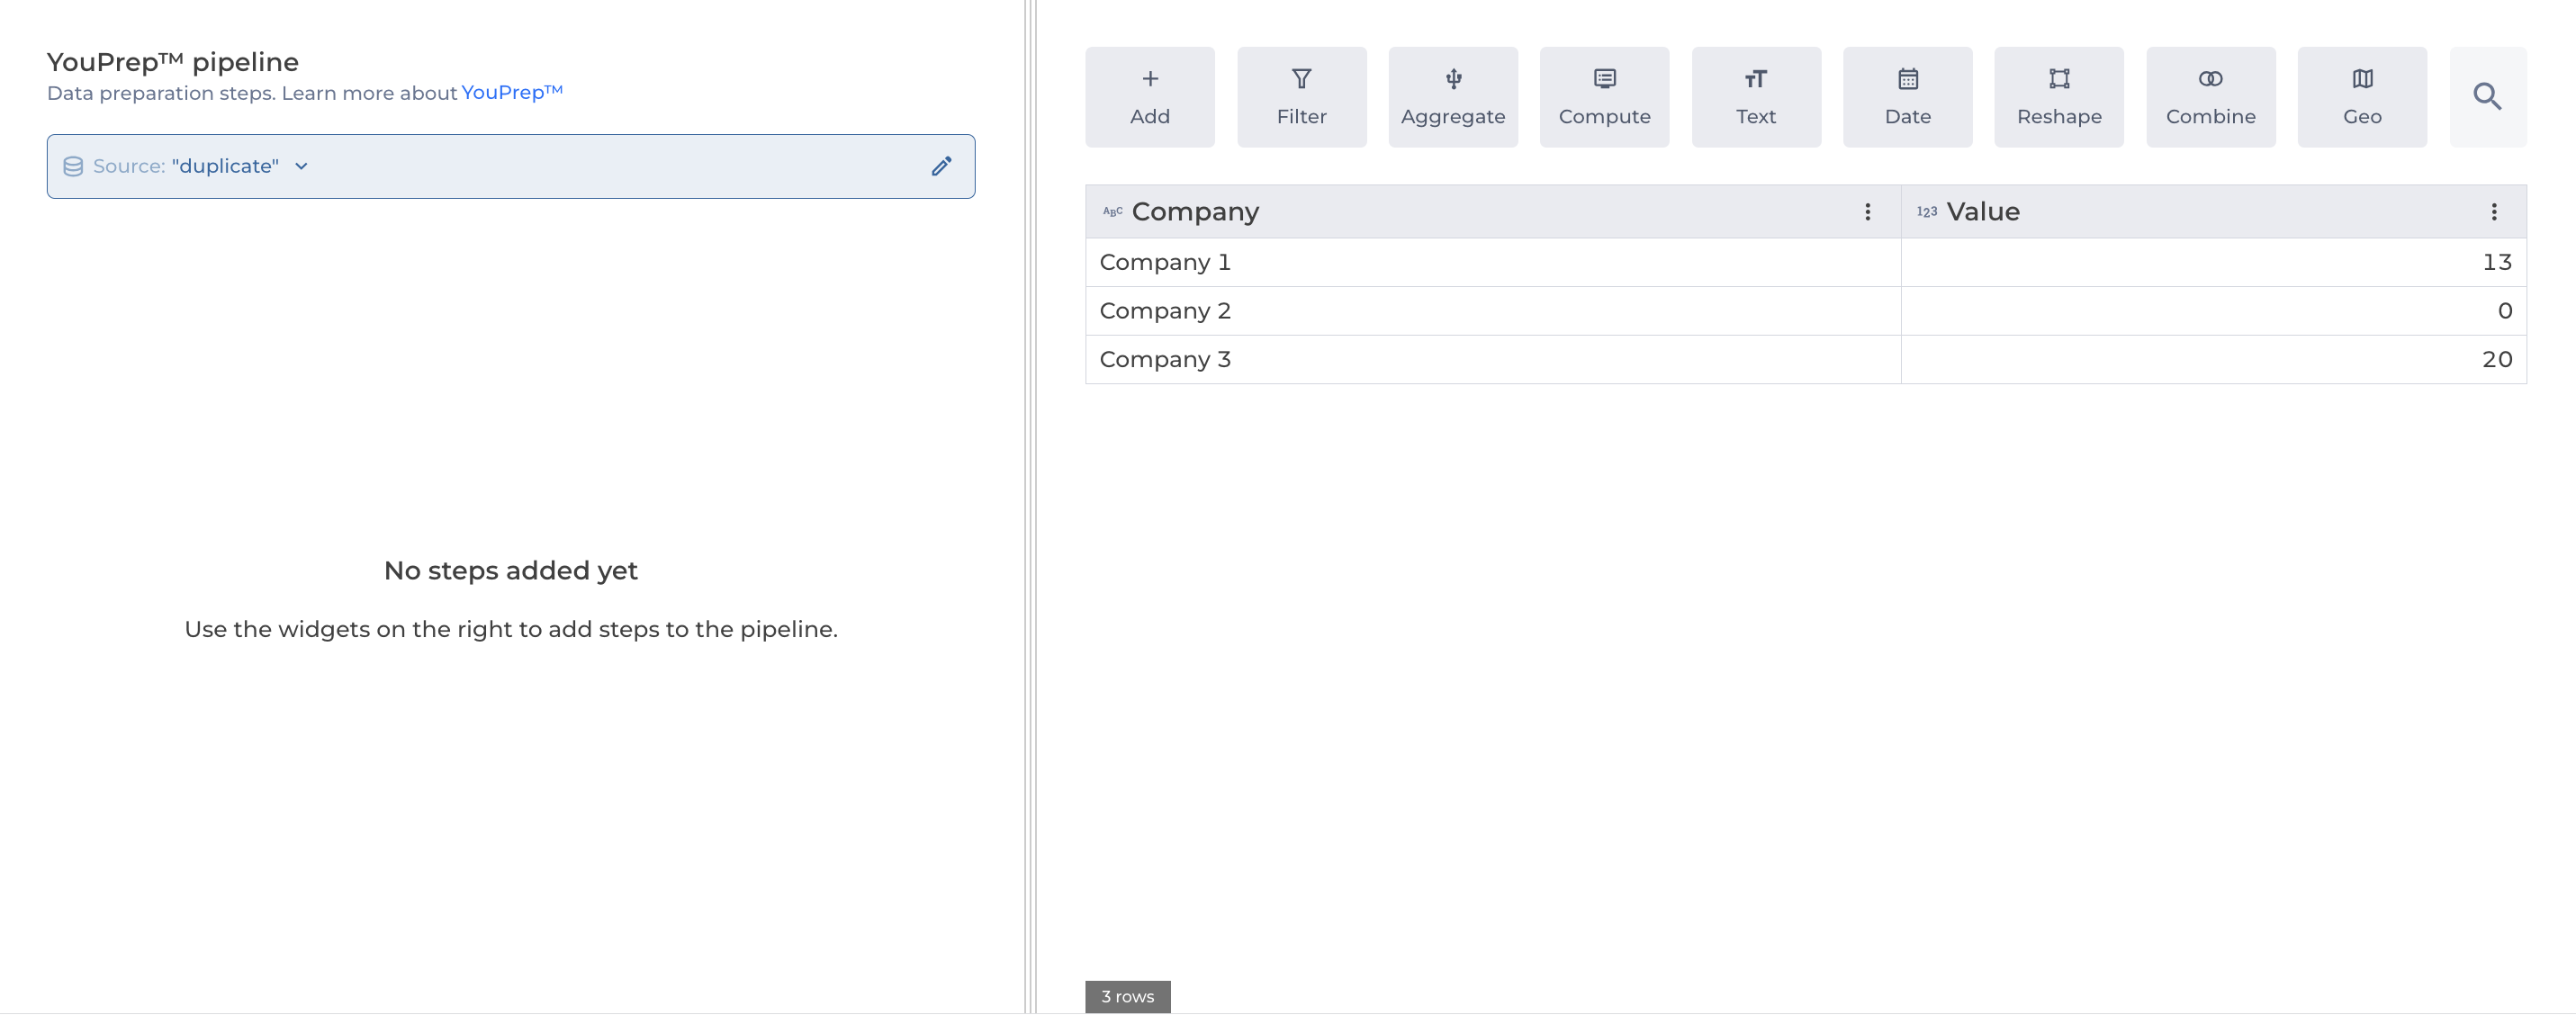Open the Add step widget
2576x1015 pixels.
1149,97
